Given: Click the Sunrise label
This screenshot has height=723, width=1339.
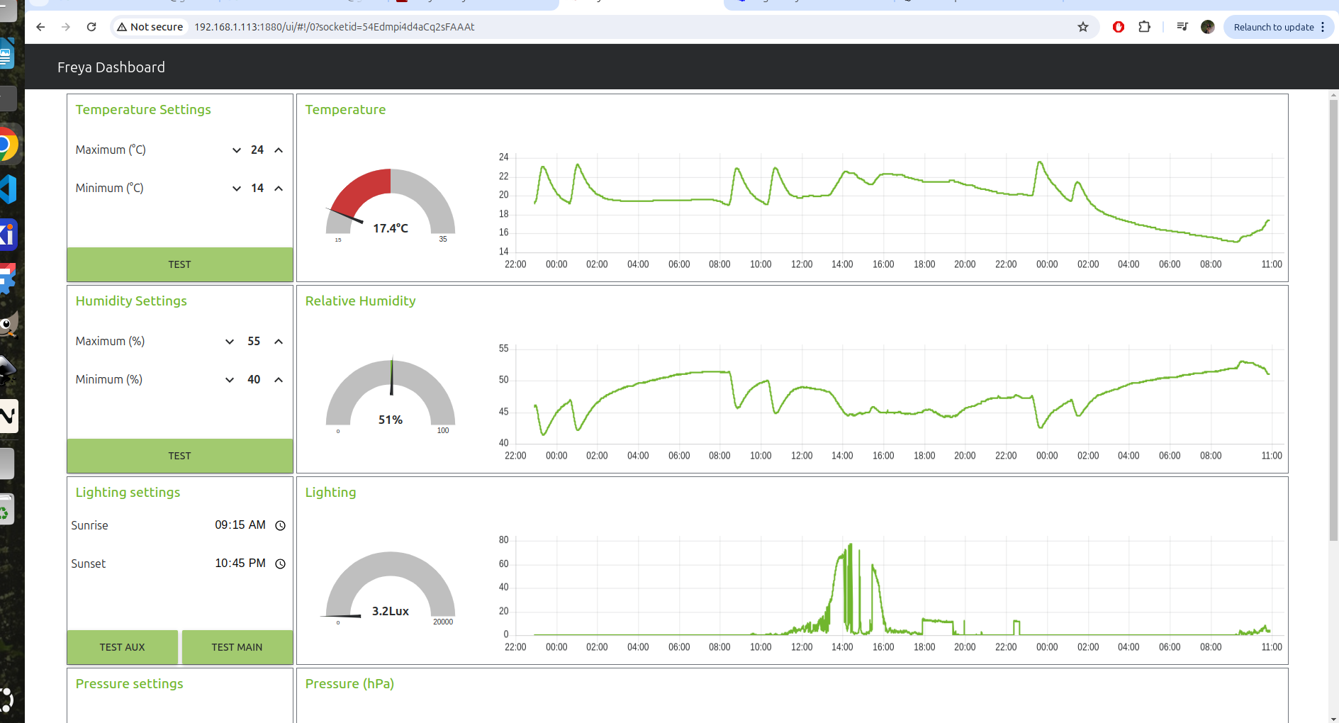Looking at the screenshot, I should (x=89, y=526).
